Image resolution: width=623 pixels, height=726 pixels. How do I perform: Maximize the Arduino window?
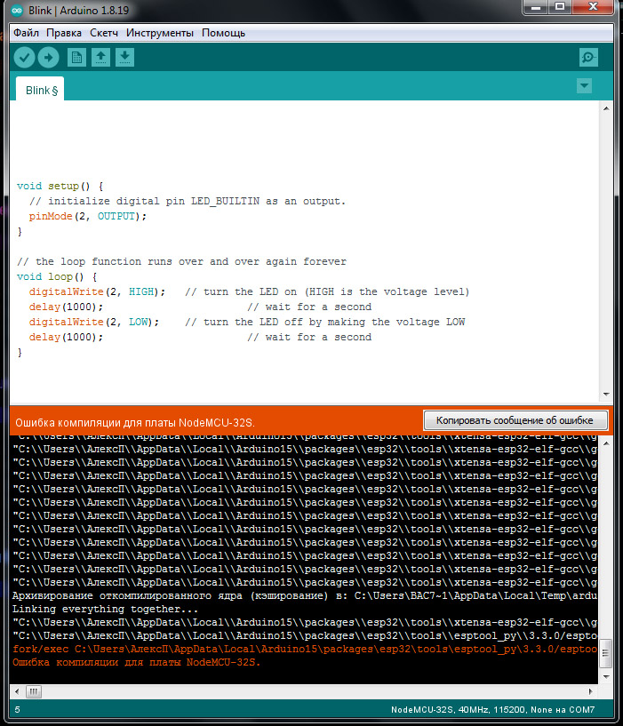(x=560, y=7)
